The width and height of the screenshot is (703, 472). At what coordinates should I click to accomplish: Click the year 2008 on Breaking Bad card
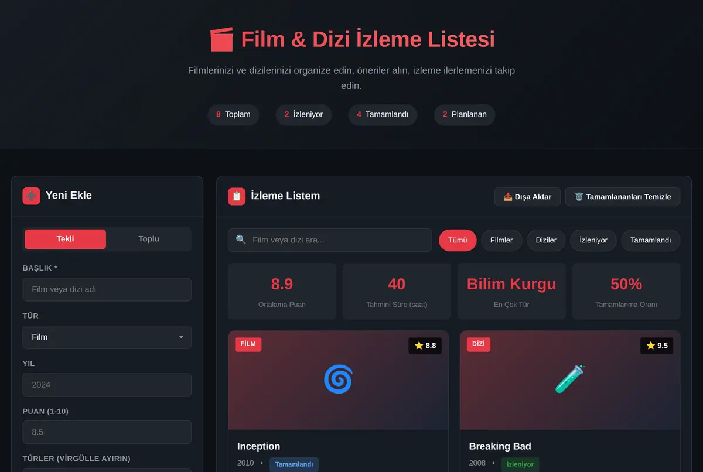(477, 463)
